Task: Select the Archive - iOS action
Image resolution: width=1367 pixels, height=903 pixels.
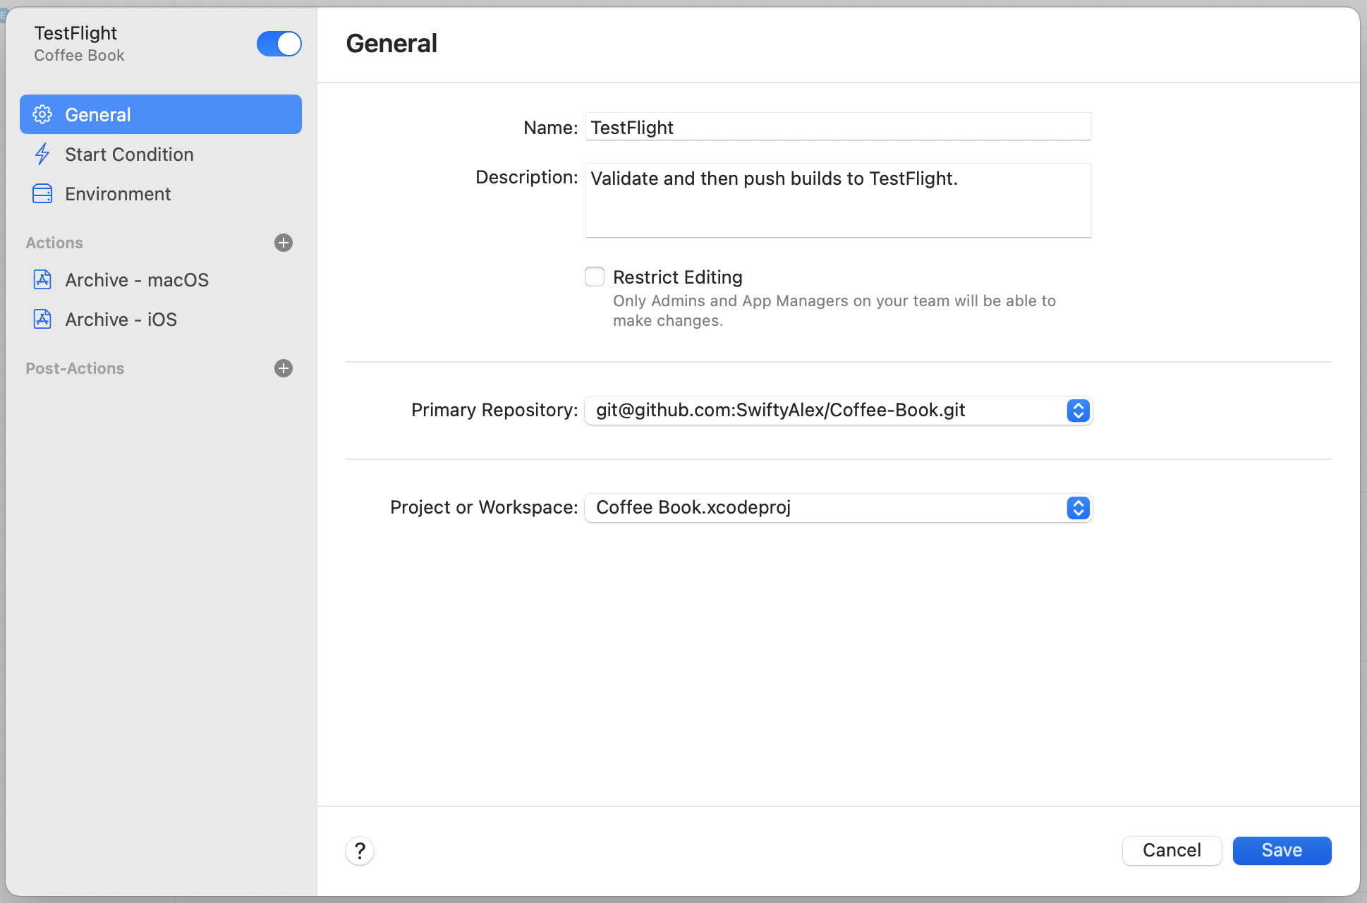Action: (161, 319)
